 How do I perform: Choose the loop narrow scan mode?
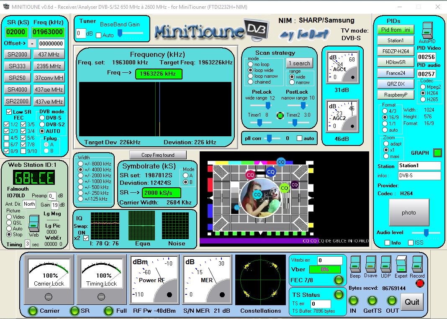pyautogui.click(x=251, y=76)
